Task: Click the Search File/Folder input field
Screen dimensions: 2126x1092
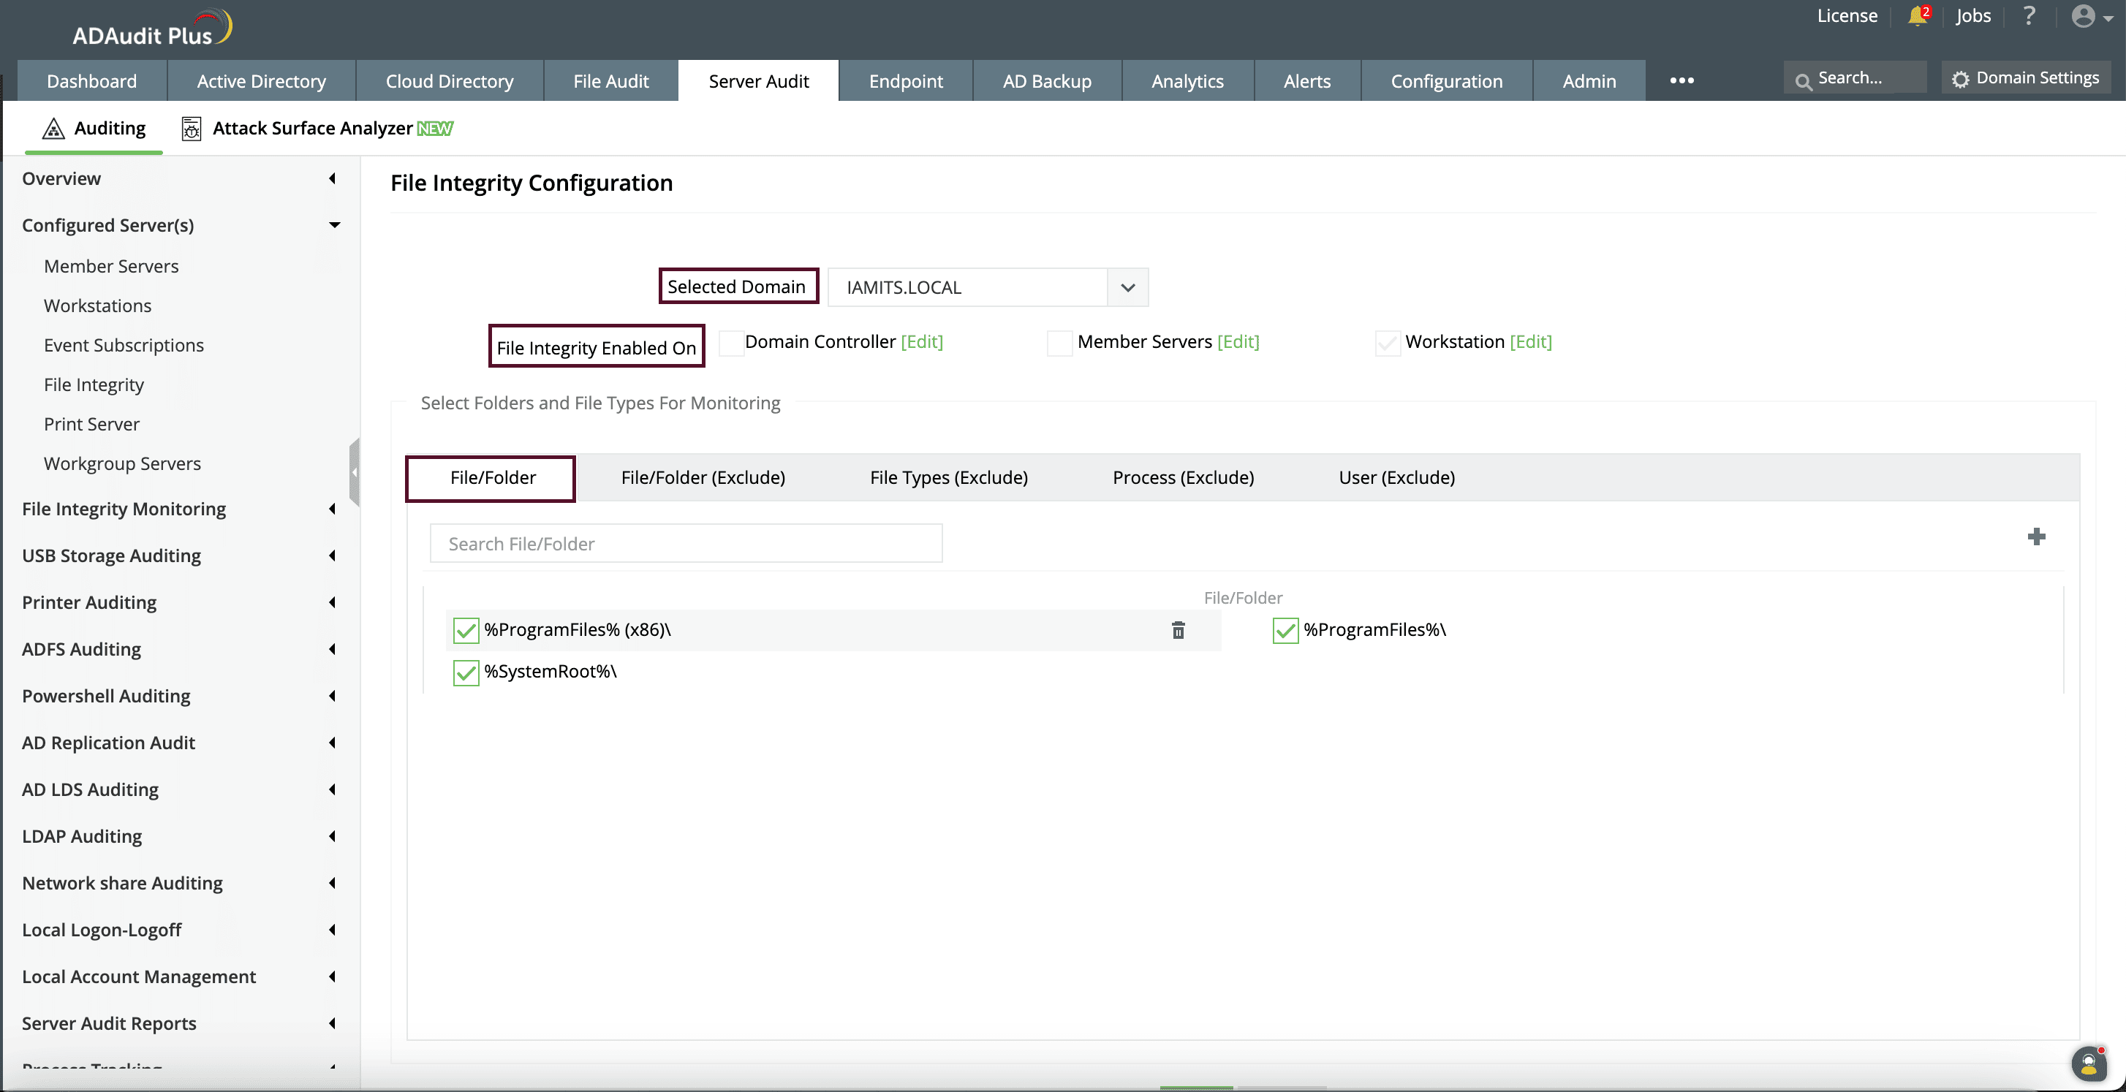Action: point(686,544)
